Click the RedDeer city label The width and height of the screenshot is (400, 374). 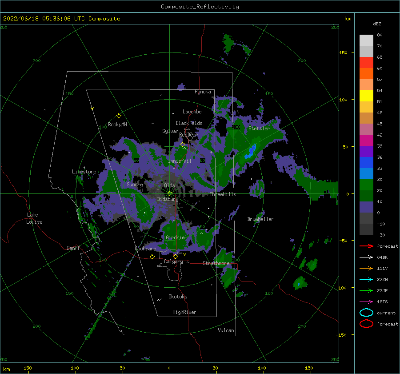click(188, 135)
